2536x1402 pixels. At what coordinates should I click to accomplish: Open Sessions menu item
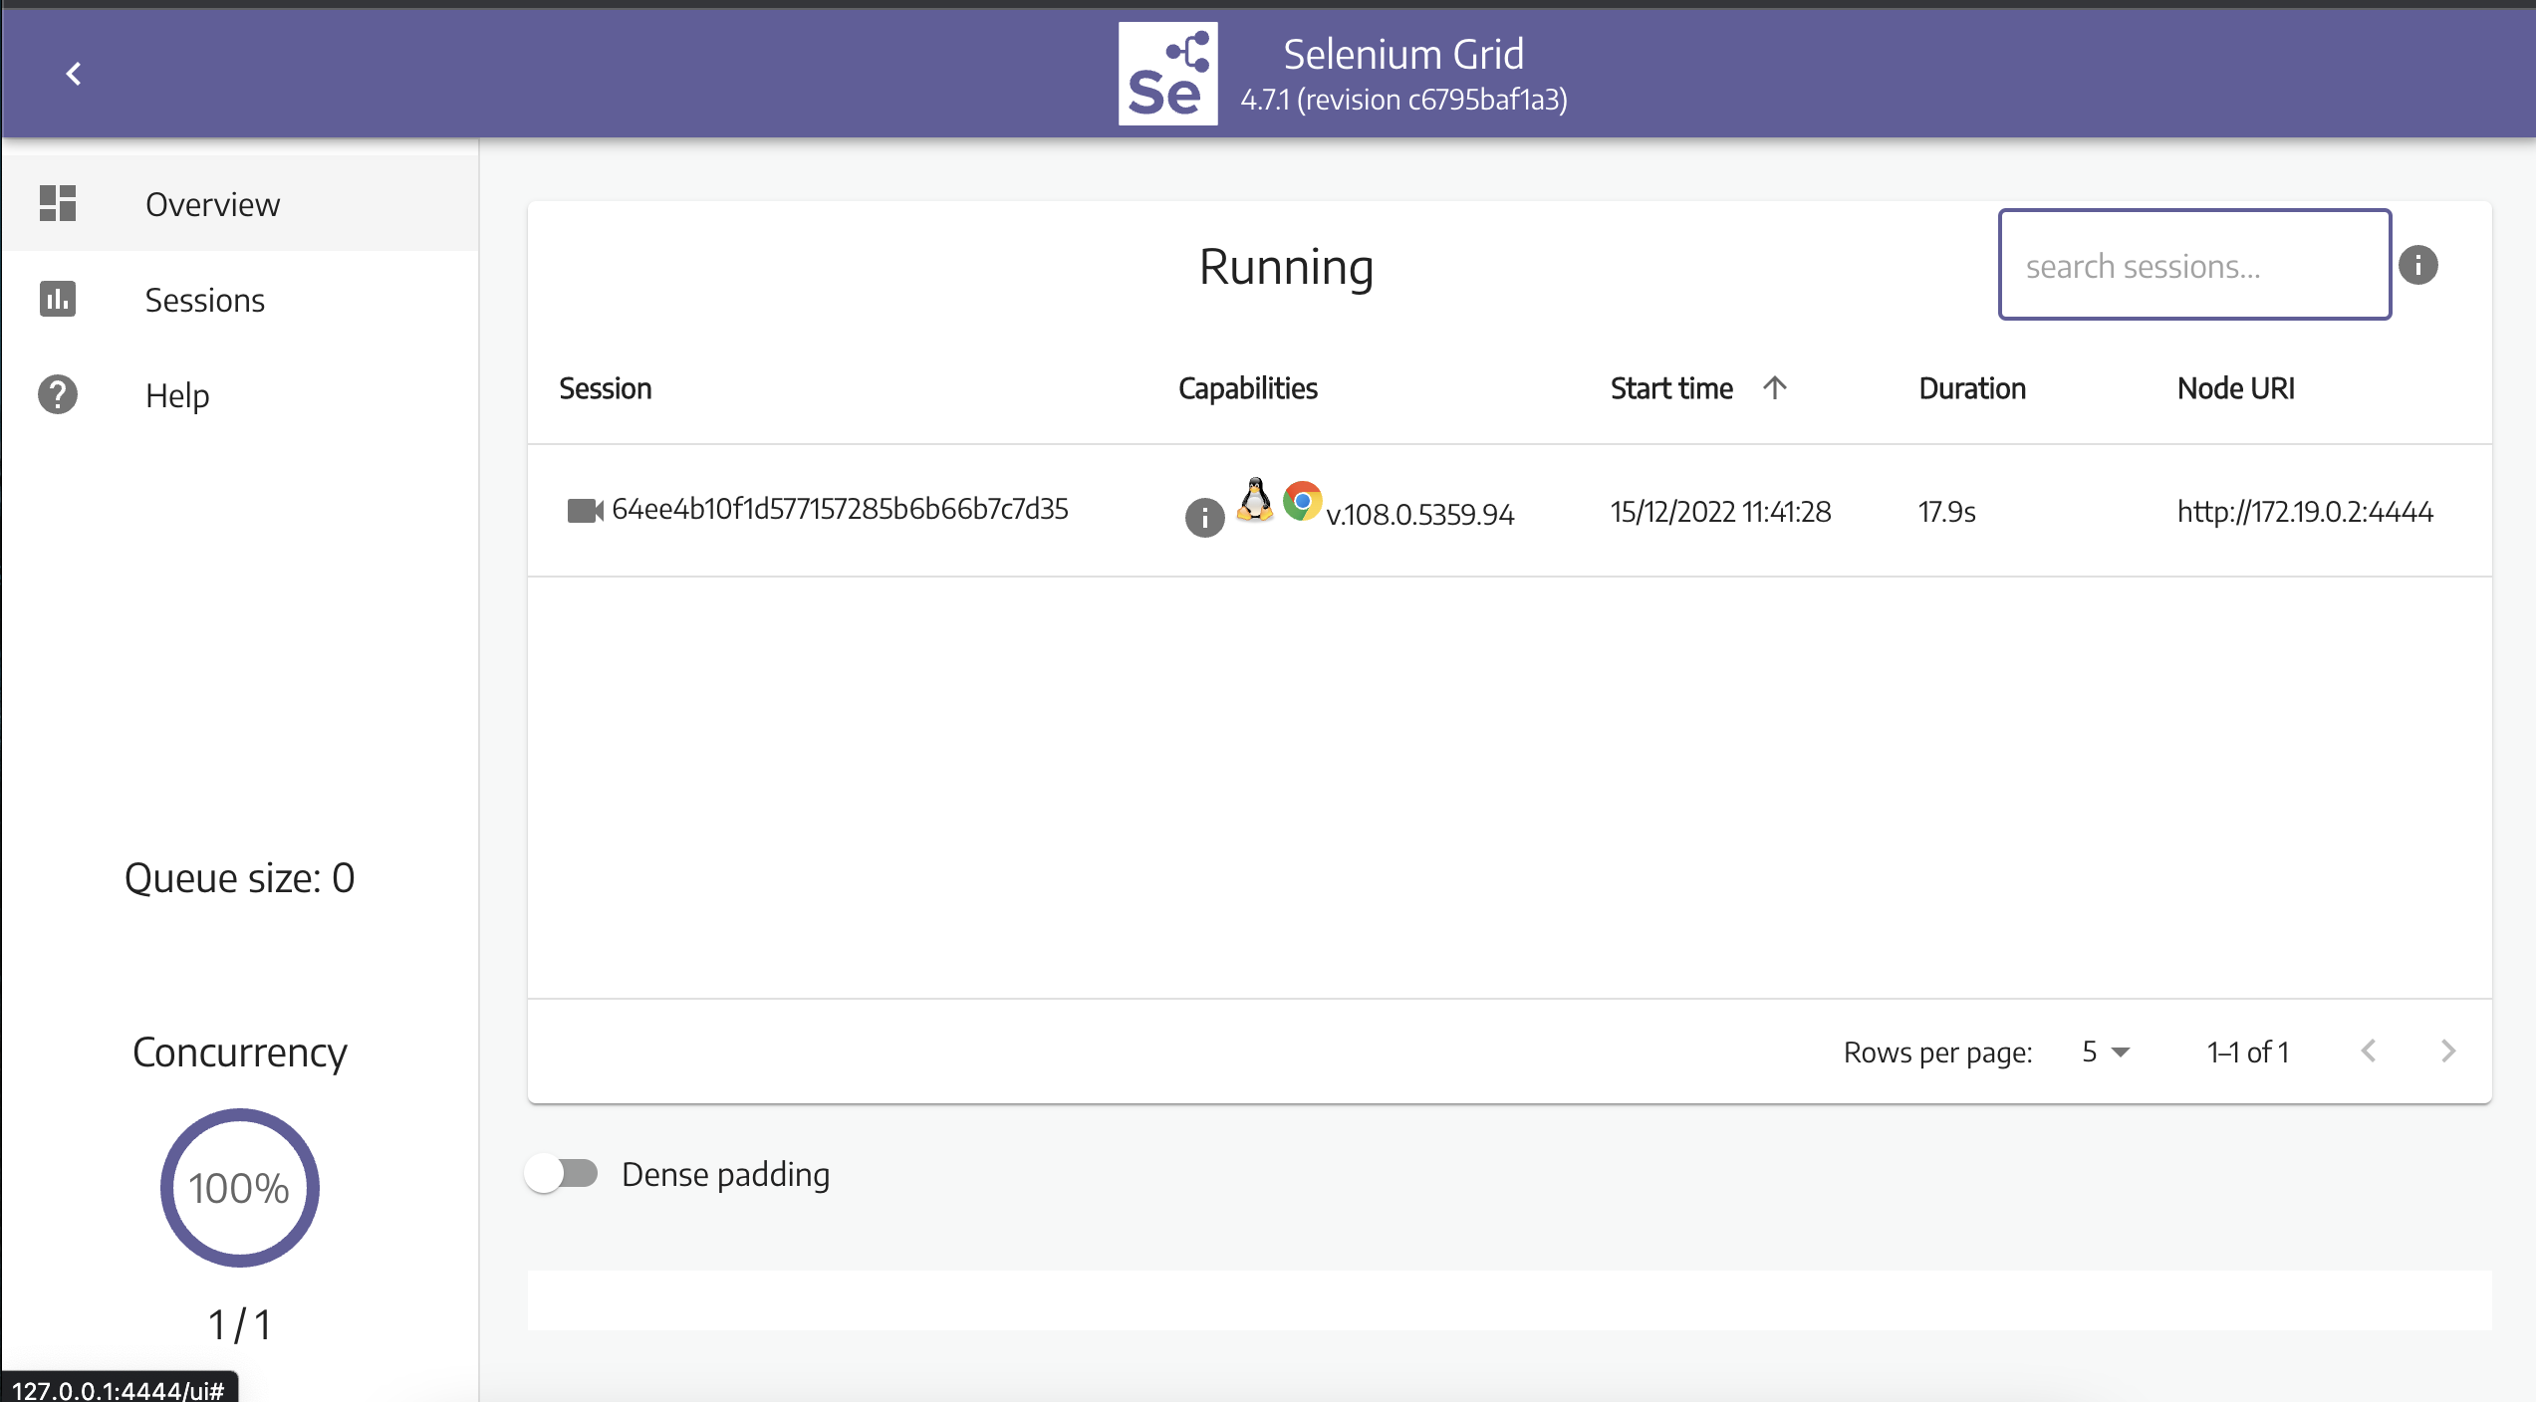(x=205, y=300)
